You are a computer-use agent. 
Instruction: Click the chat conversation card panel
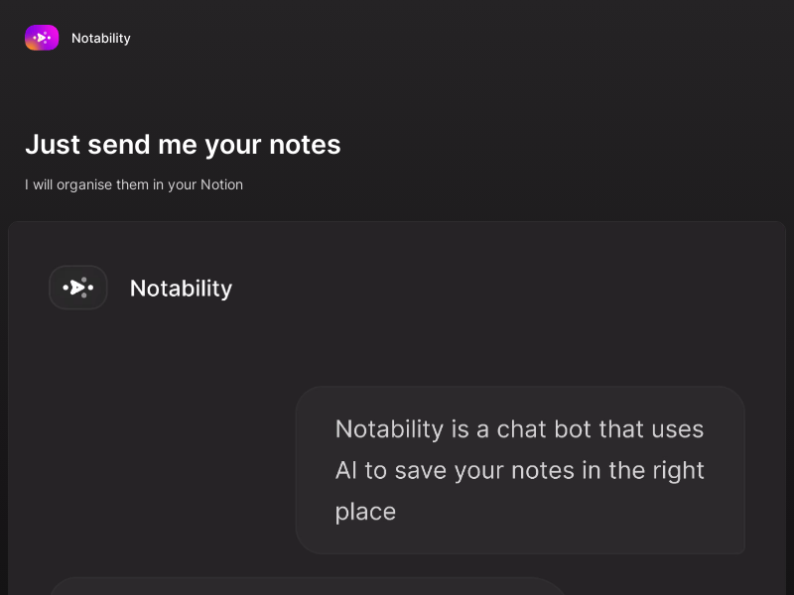(397, 347)
